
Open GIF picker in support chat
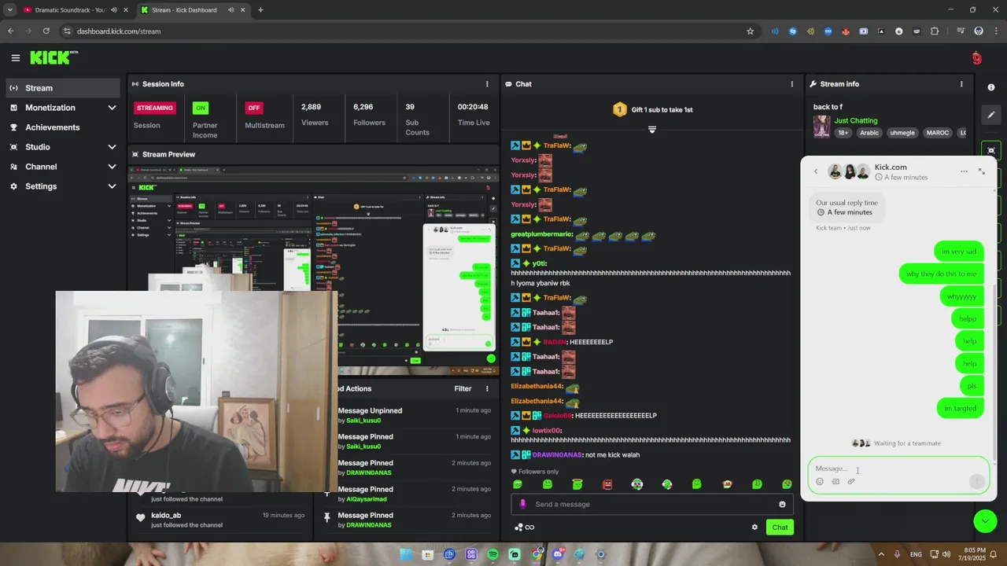coord(835,482)
